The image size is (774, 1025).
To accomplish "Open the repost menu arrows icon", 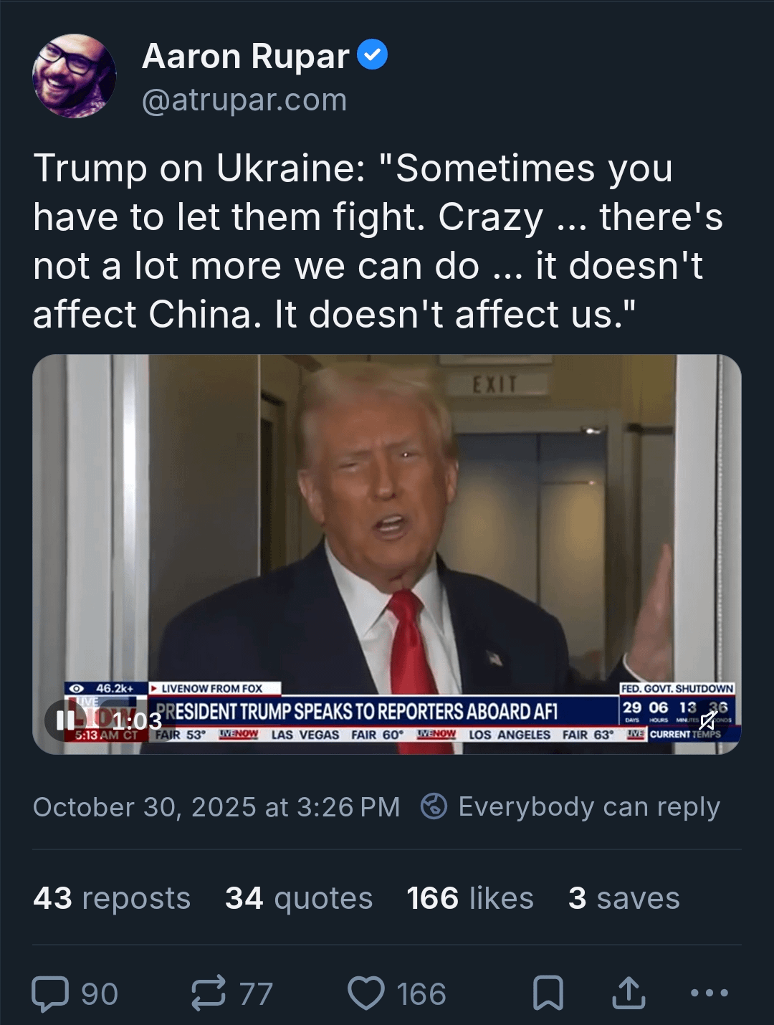I will [x=209, y=993].
